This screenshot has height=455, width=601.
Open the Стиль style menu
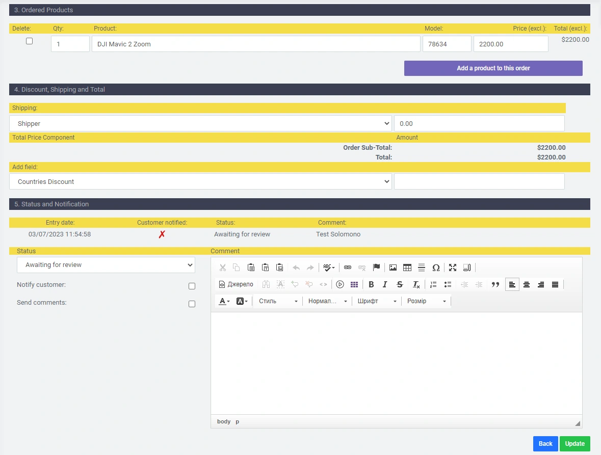click(x=278, y=301)
